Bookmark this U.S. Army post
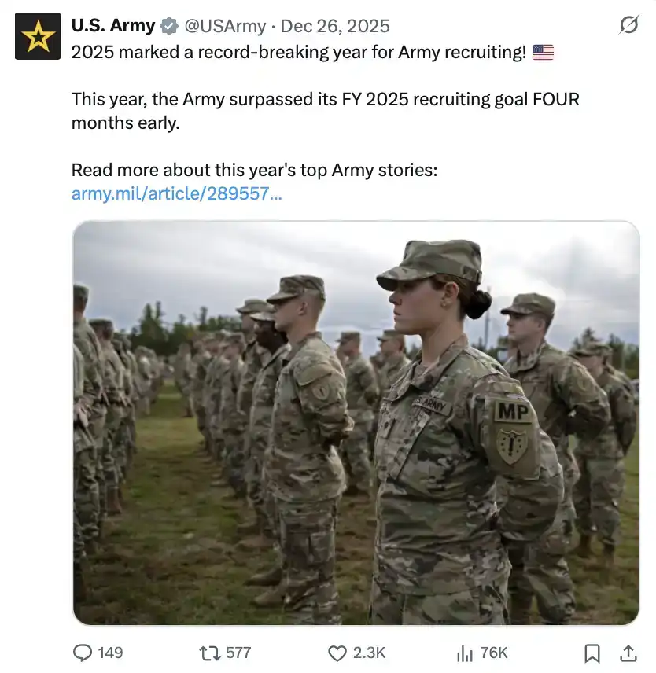This screenshot has width=656, height=673. click(592, 653)
